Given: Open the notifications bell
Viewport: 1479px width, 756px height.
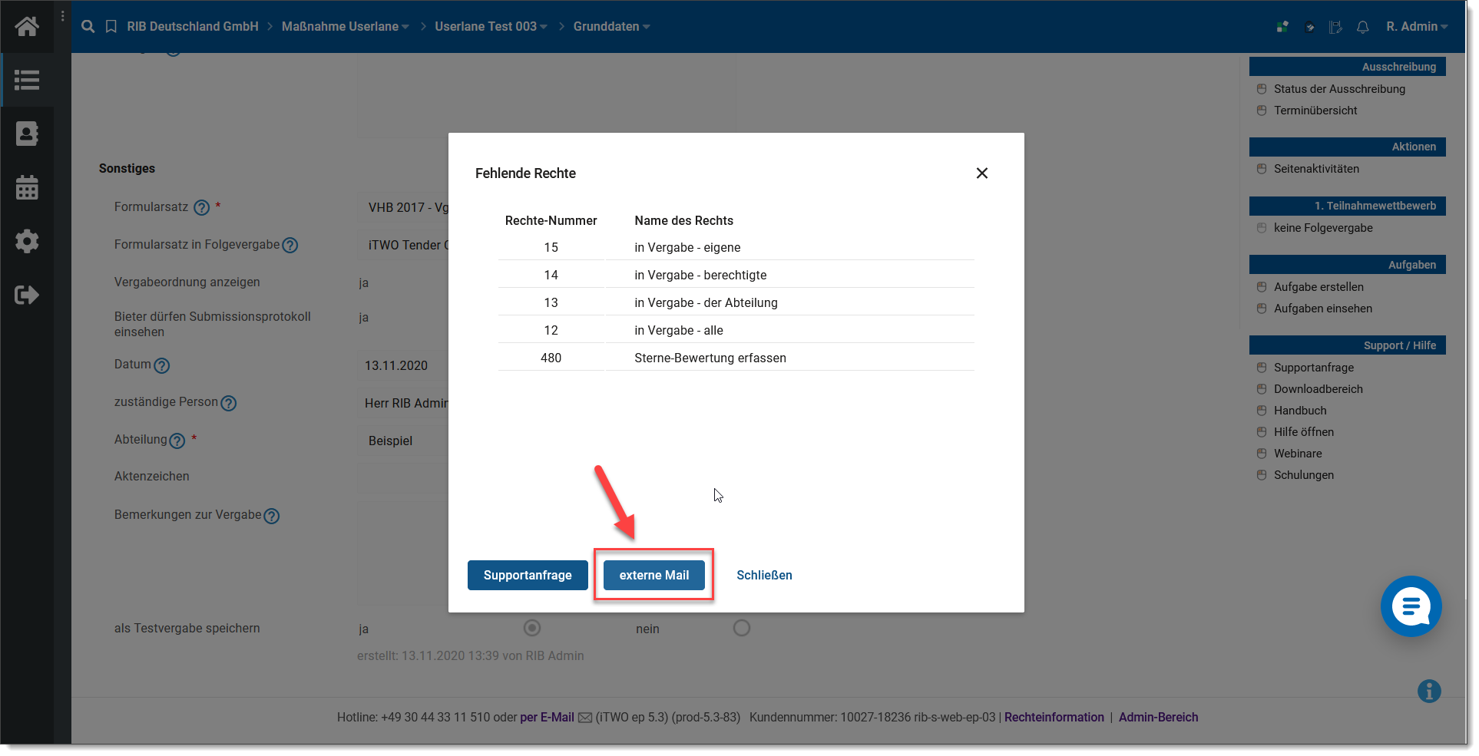Looking at the screenshot, I should [x=1363, y=27].
